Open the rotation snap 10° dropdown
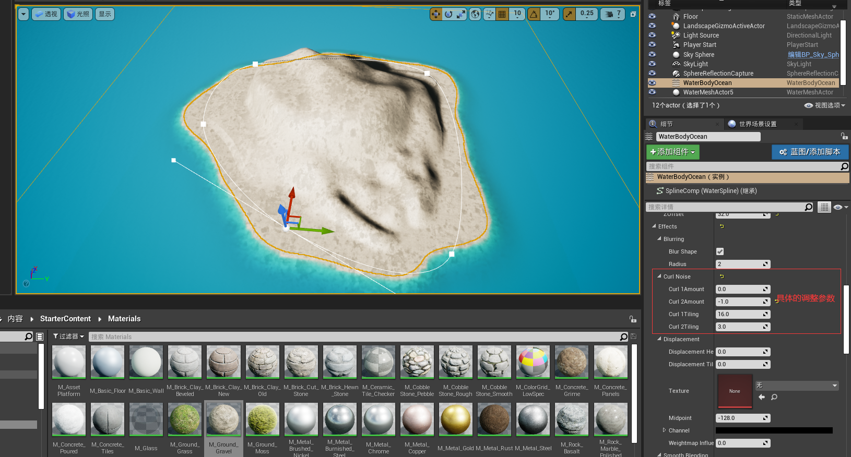The width and height of the screenshot is (851, 457). click(550, 14)
